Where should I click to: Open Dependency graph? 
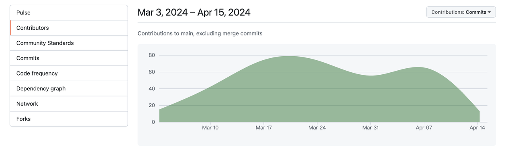69,88
